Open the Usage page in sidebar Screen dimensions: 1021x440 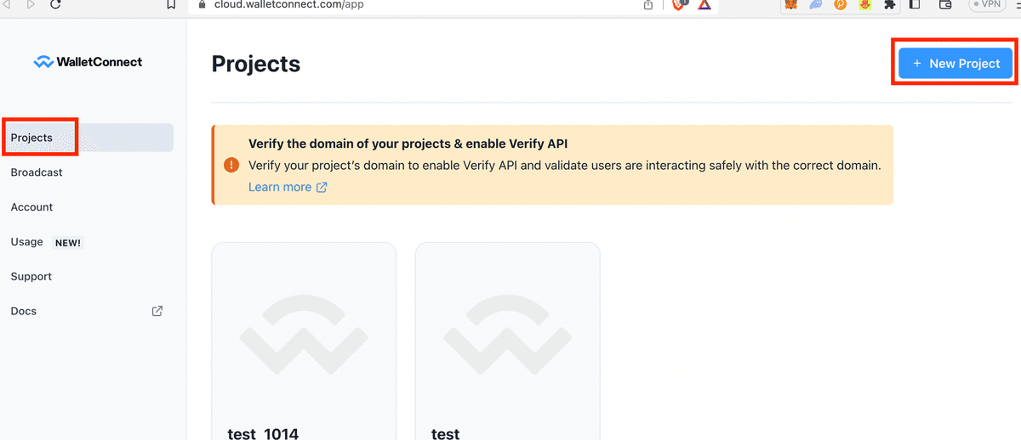tap(26, 242)
